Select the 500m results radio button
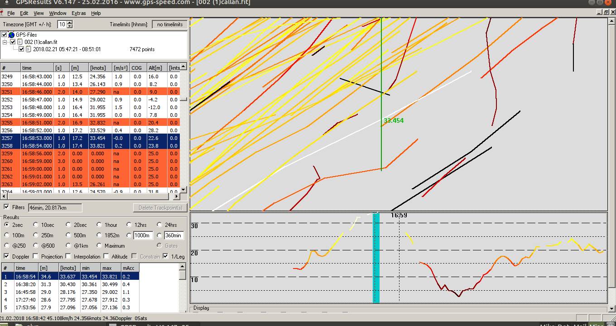Viewport: 616px width, 326px height. [68, 235]
